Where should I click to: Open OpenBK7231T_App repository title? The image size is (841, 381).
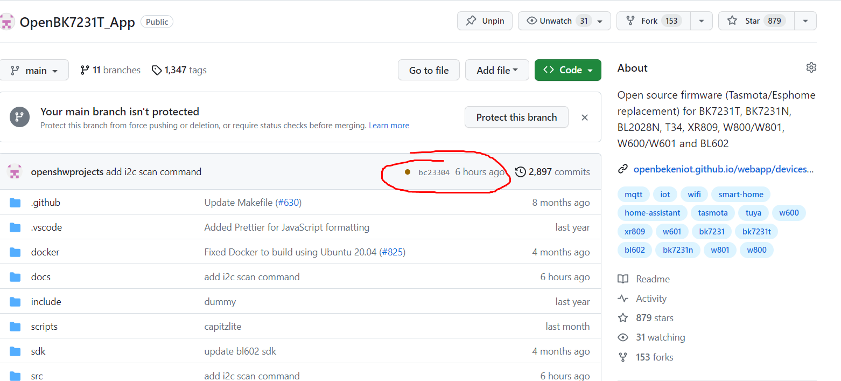[78, 22]
